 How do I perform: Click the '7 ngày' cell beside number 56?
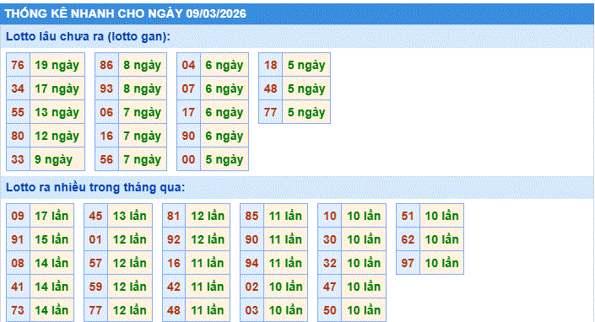click(x=143, y=159)
